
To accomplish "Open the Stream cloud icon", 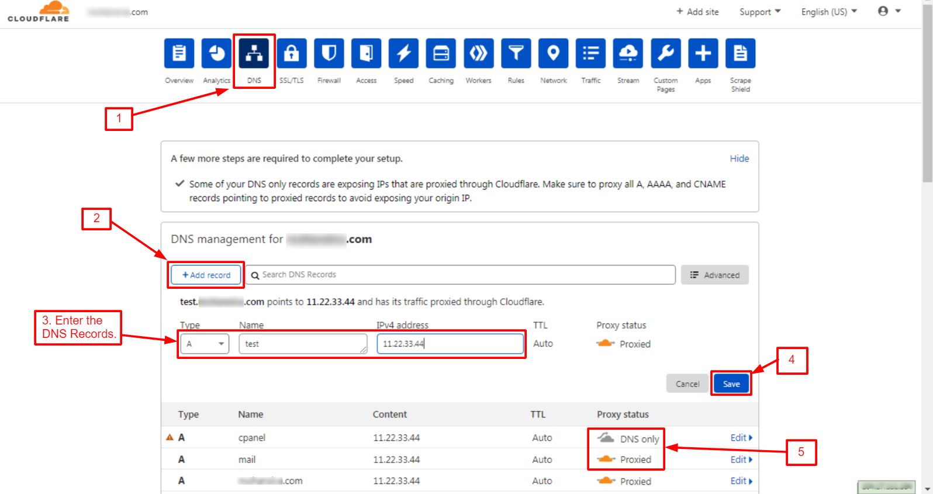I will (x=628, y=54).
